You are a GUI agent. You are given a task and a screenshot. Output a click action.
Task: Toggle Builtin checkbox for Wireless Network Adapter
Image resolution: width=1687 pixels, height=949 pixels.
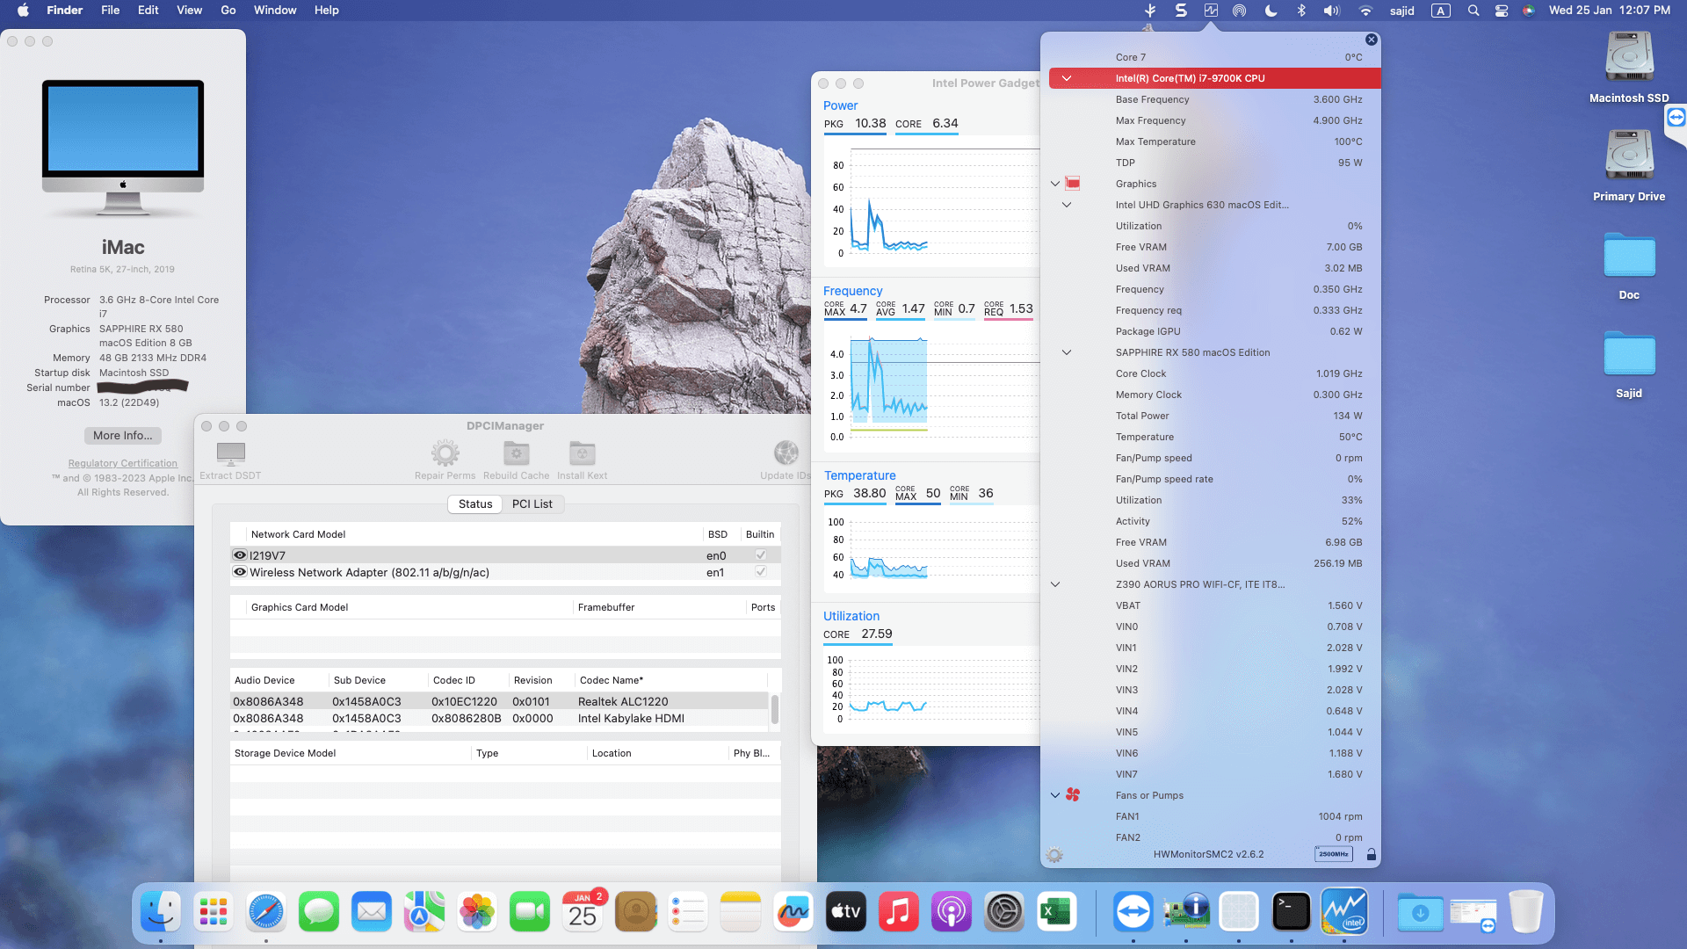coord(760,571)
